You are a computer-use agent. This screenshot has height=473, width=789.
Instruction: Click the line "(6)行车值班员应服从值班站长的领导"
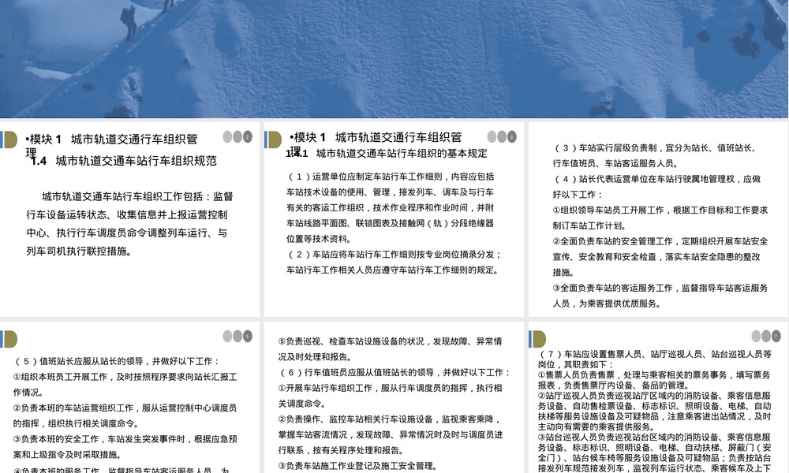(395, 372)
